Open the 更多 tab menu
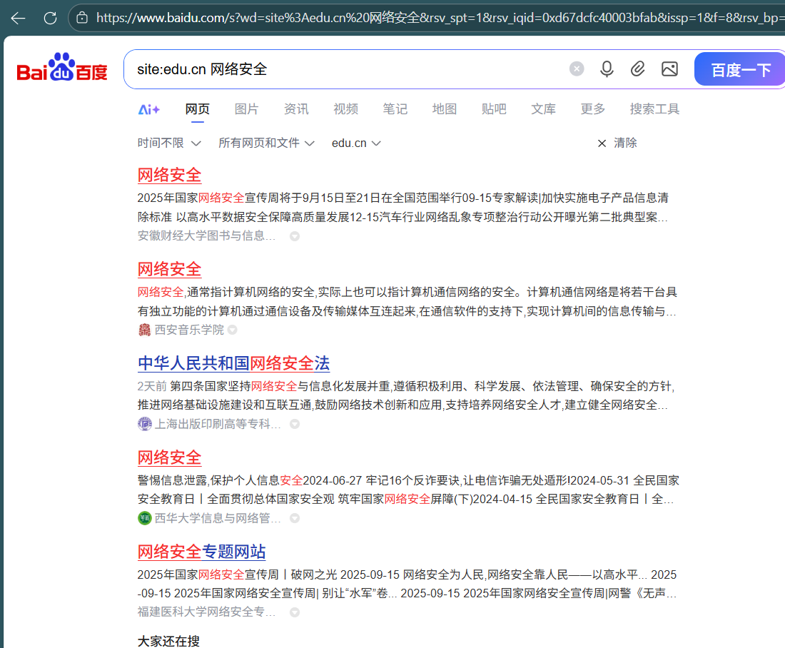This screenshot has height=648, width=785. [593, 109]
